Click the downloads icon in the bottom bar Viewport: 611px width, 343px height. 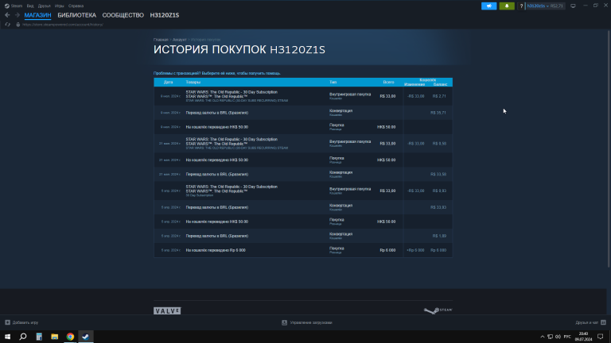[x=285, y=322]
